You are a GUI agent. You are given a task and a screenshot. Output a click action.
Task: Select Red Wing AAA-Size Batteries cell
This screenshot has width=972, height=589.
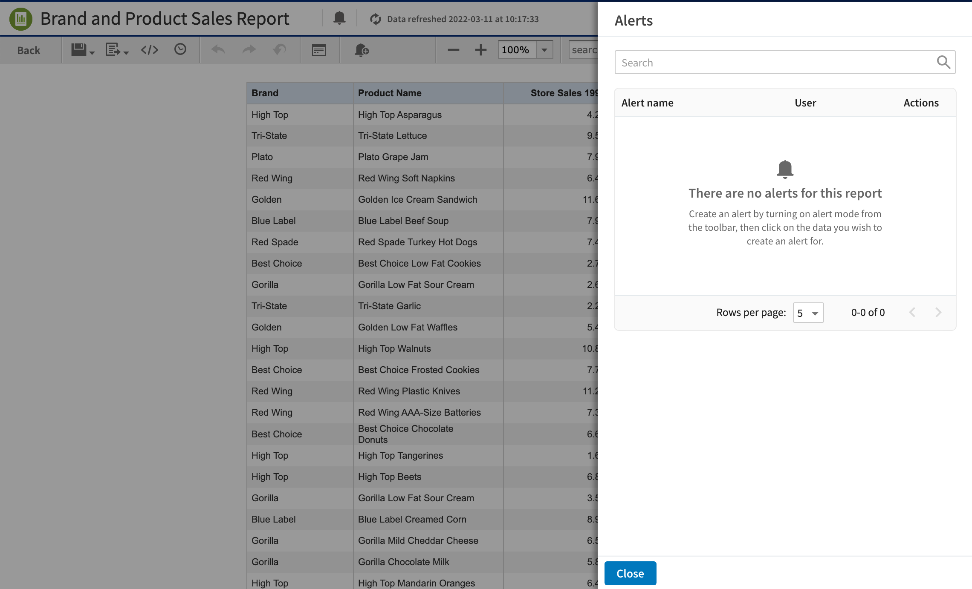coord(428,412)
